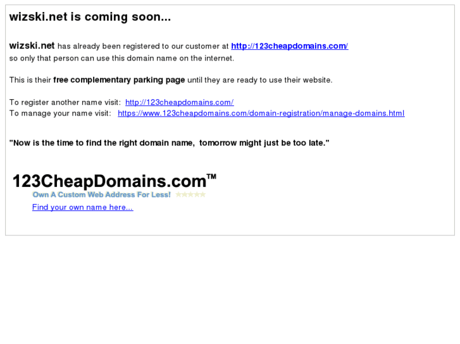Click the 'free complementary parking page' bold text
This screenshot has height=344, width=460.
pyautogui.click(x=119, y=80)
